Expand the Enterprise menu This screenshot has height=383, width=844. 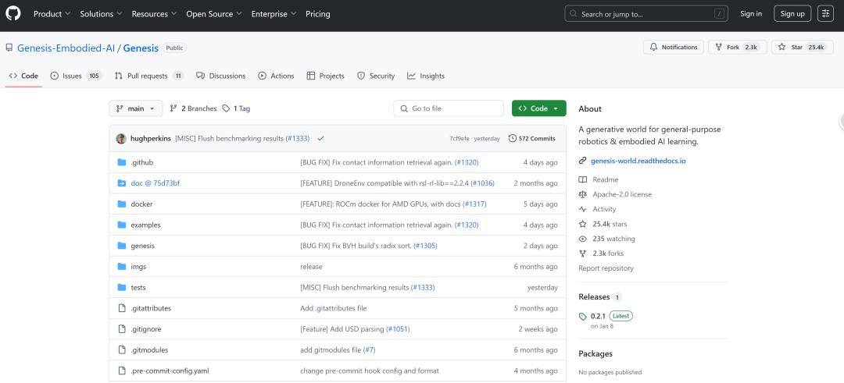tap(274, 14)
